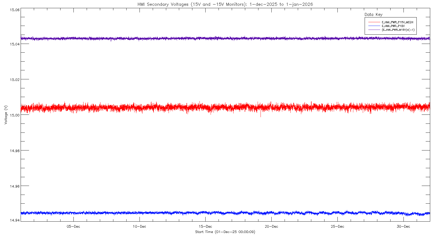Click the chart title at the top
The height and width of the screenshot is (238, 436).
pyautogui.click(x=225, y=4)
